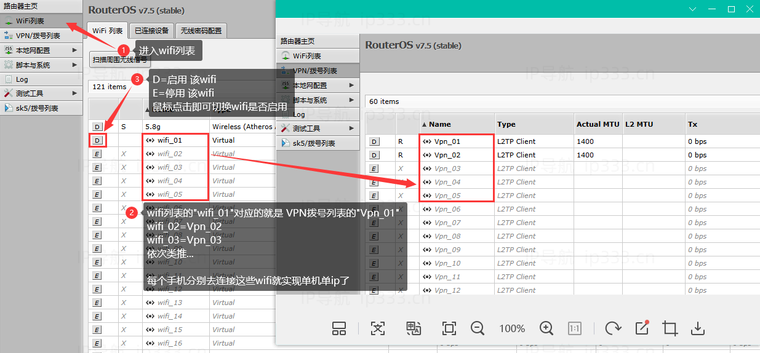Open the title bar chevron dropdown
The image size is (760, 353).
pos(692,9)
